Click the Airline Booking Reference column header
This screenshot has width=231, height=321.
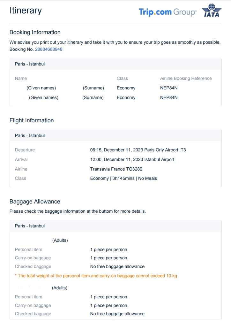coord(186,78)
